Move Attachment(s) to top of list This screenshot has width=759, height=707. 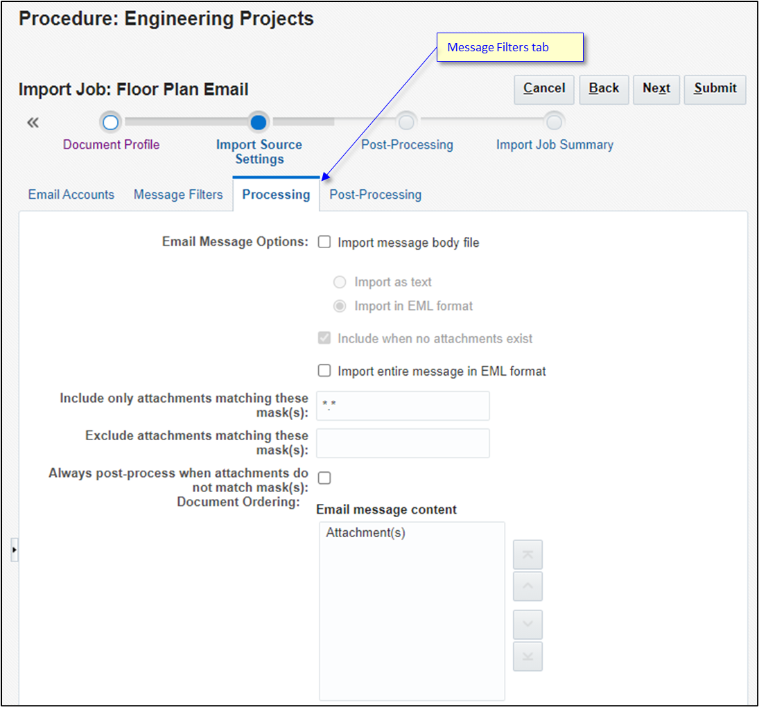(x=527, y=555)
